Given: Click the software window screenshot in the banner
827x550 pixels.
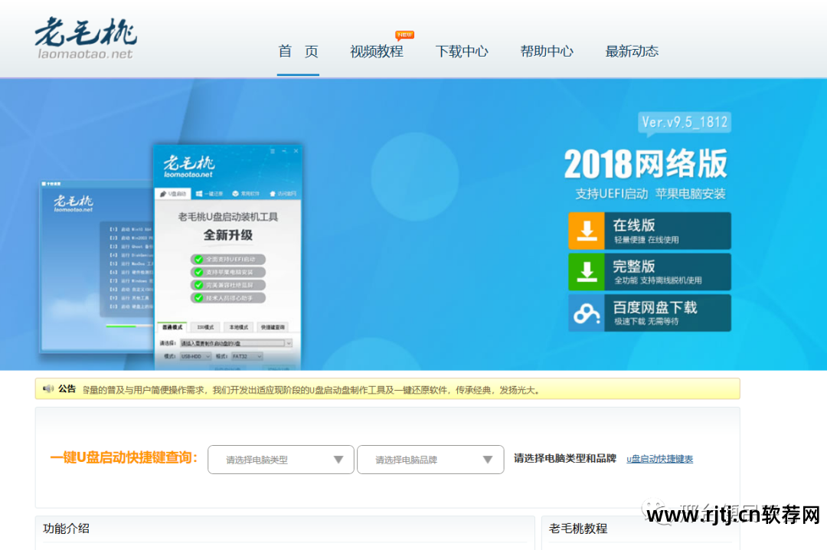Looking at the screenshot, I should pos(228,257).
